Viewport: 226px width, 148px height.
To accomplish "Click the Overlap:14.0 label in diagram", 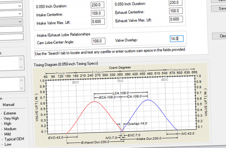I will (137, 124).
